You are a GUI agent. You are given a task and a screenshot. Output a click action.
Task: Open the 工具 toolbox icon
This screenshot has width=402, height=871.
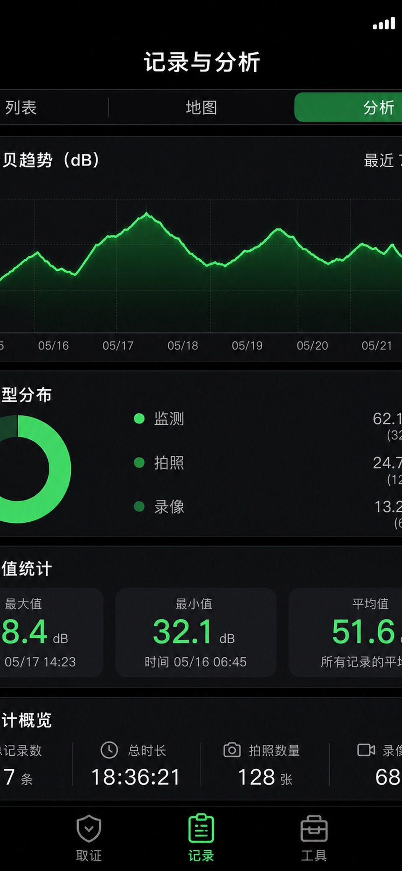tap(314, 828)
